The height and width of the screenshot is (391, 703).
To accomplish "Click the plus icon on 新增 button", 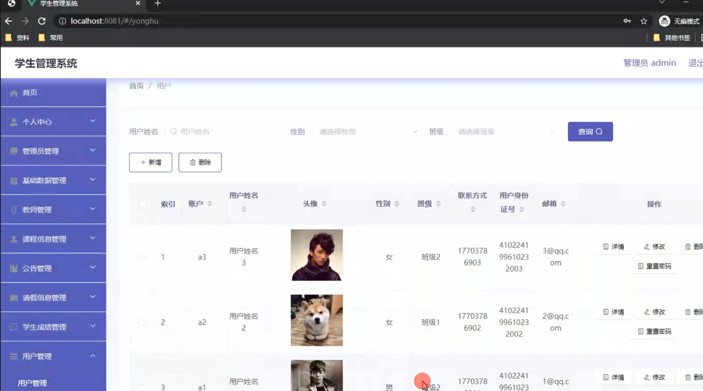I will pyautogui.click(x=143, y=162).
